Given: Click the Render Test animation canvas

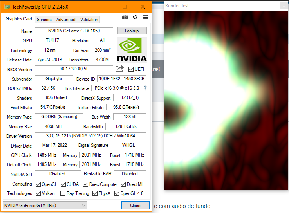Looking at the screenshot, I should pyautogui.click(x=226, y=101).
